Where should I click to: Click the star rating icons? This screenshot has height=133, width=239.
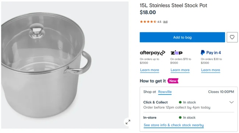tap(148, 22)
